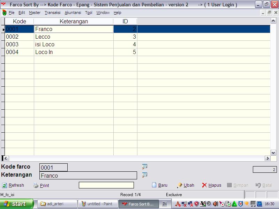Click the lookup icon beside Keterangan field
Image resolution: width=279 pixels, height=209 pixels.
145,175
